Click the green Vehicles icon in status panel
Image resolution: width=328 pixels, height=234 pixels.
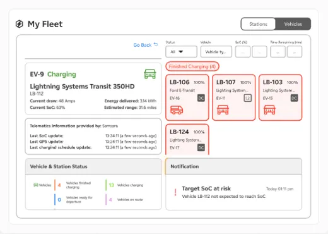36,185
